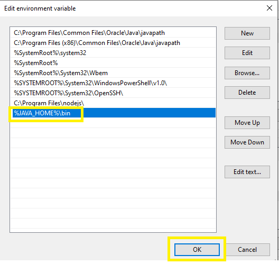Close the Edit environment variable window
Viewport: 279px width, 264px height.
(x=269, y=8)
